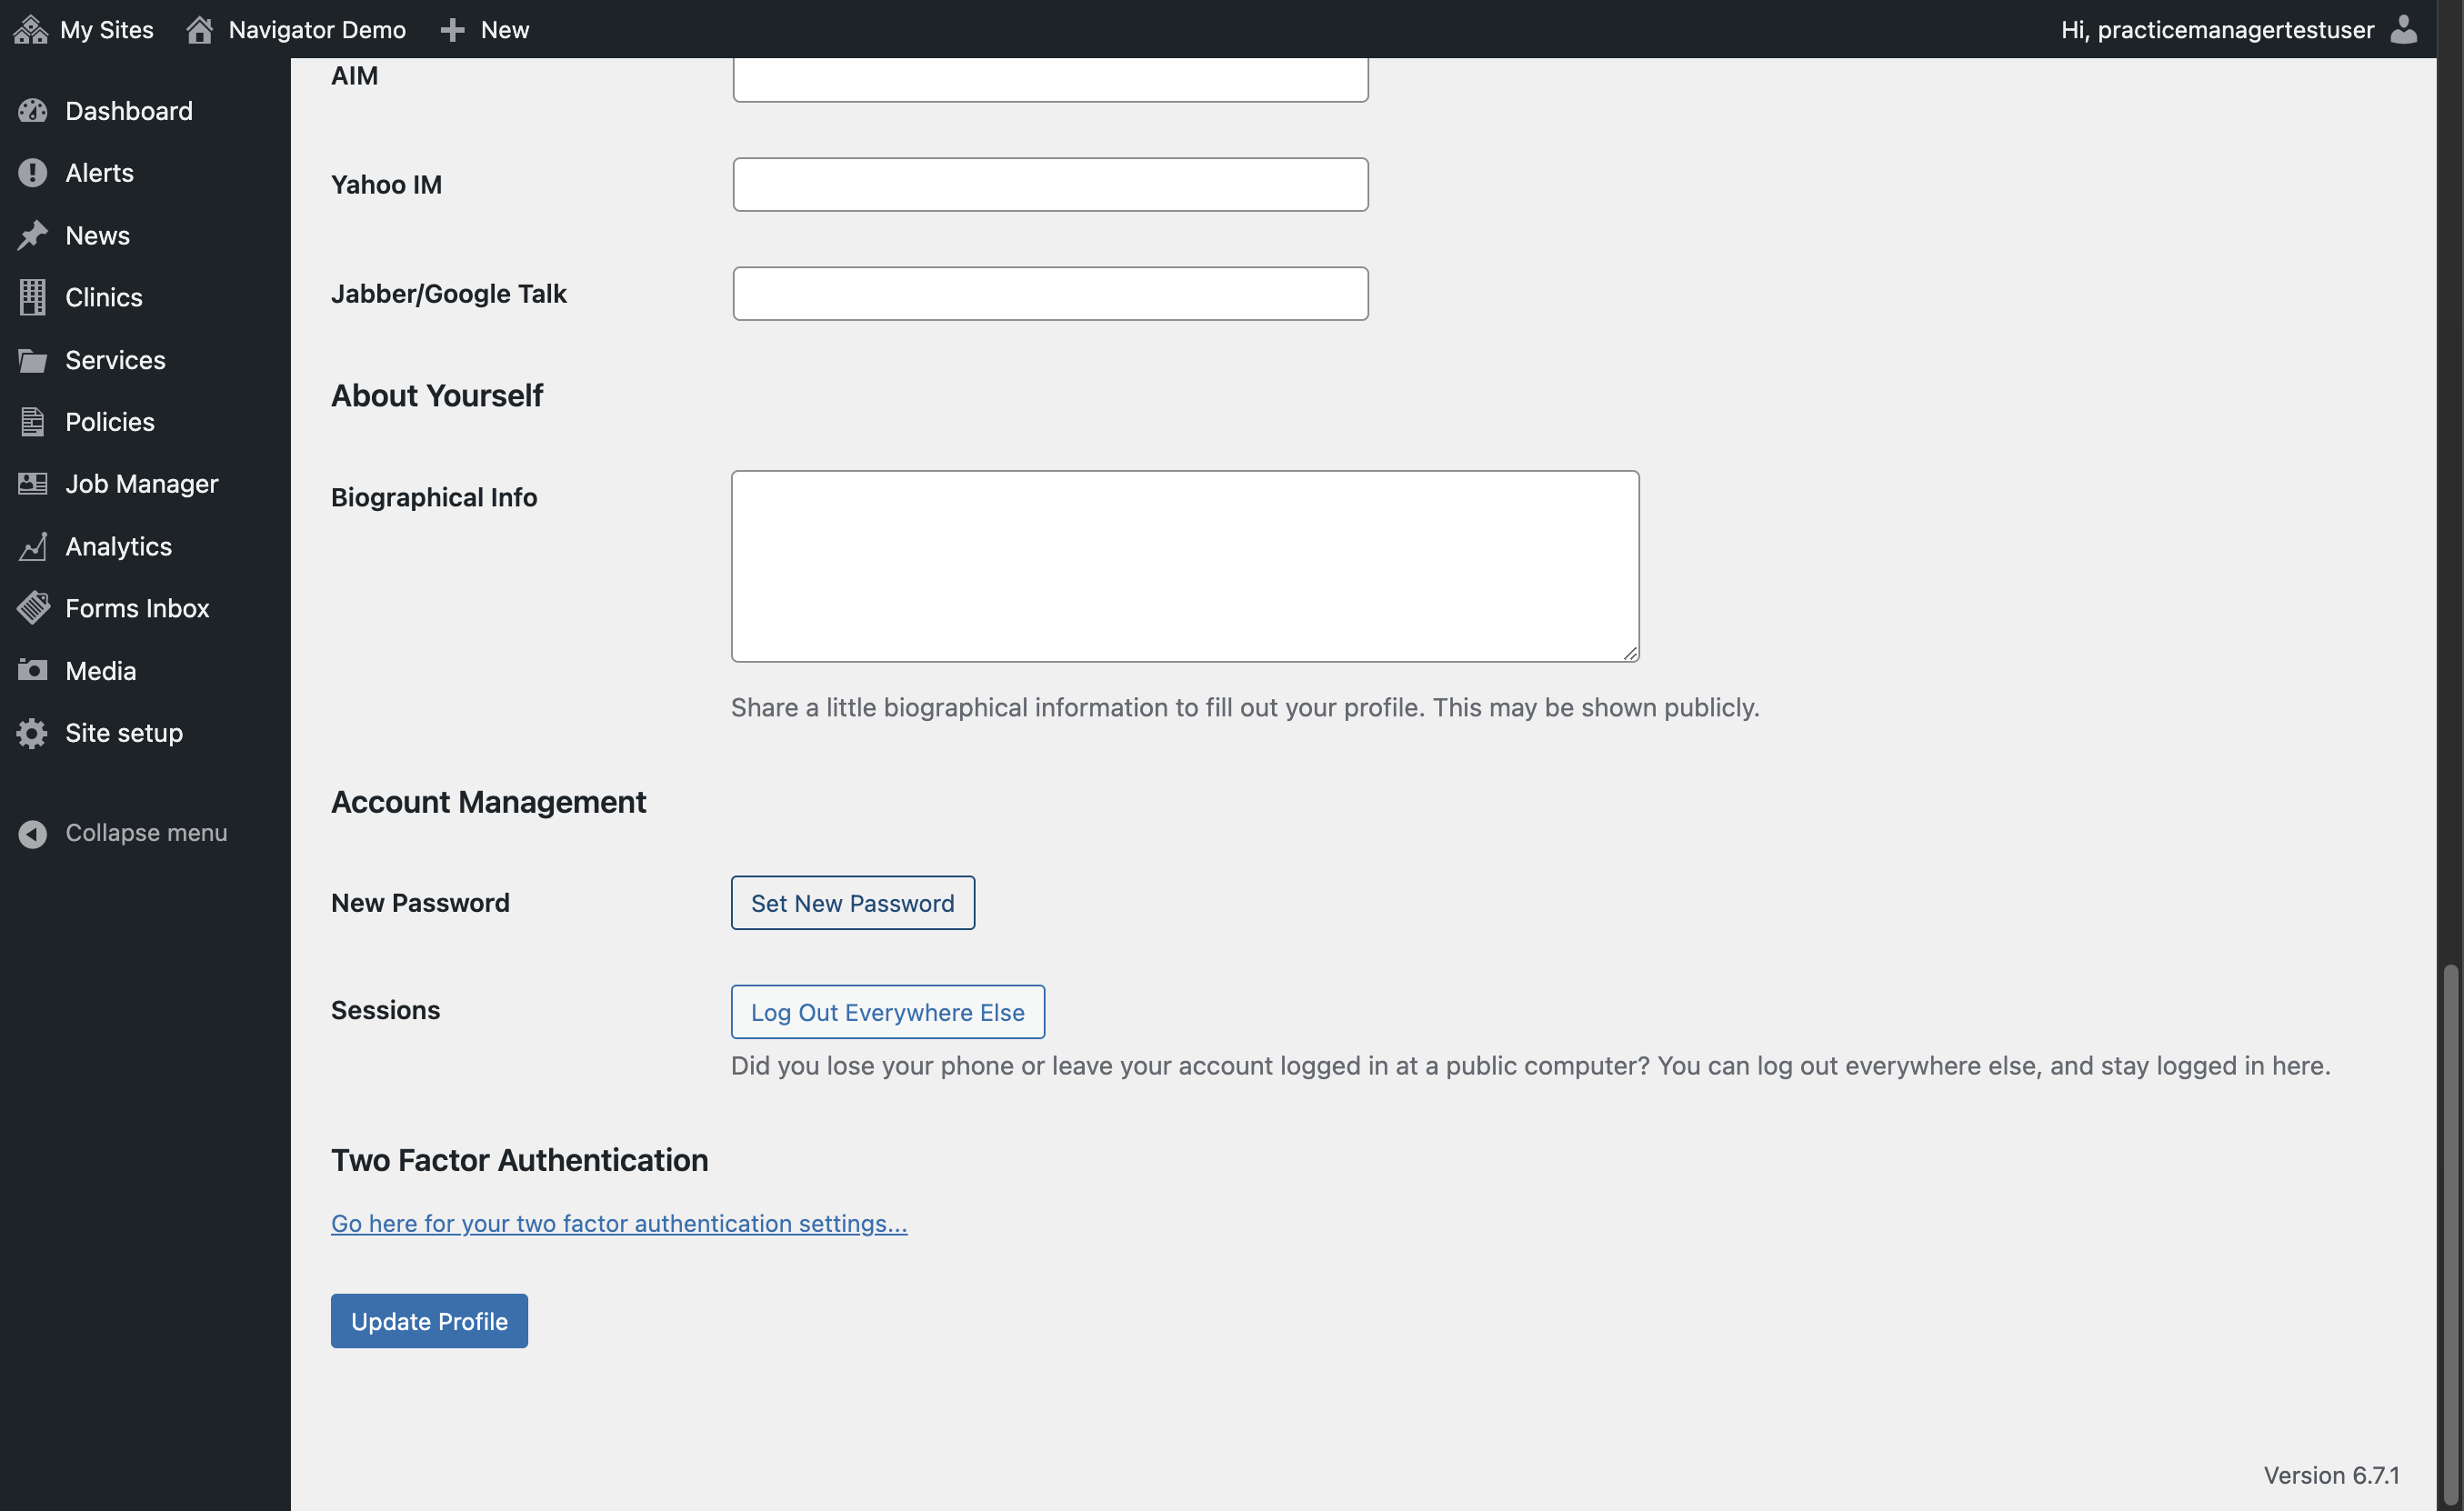Open the New content menu
The width and height of the screenshot is (2464, 1511).
pyautogui.click(x=484, y=29)
